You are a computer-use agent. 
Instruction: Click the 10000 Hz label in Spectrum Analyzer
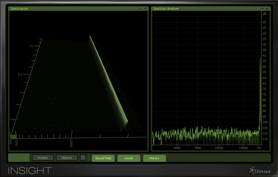pyautogui.click(x=219, y=148)
